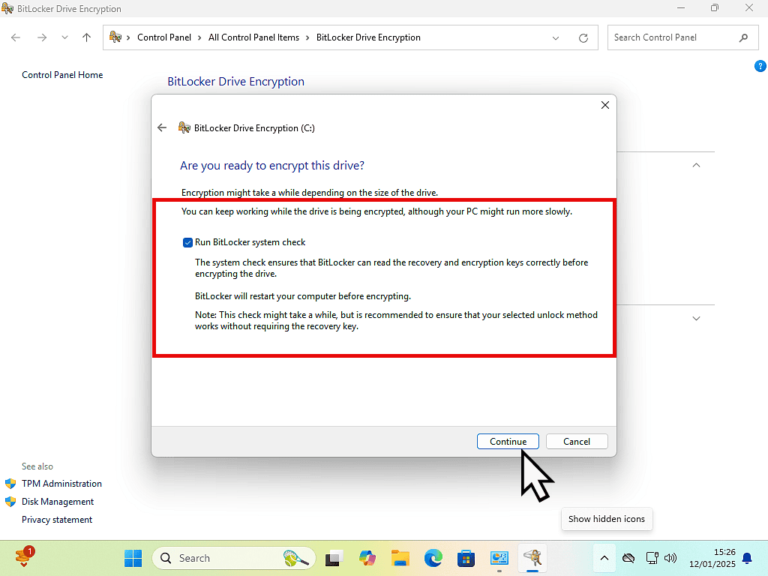Screen dimensions: 768x576
Task: Open the address bar history dropdown
Action: (x=556, y=37)
